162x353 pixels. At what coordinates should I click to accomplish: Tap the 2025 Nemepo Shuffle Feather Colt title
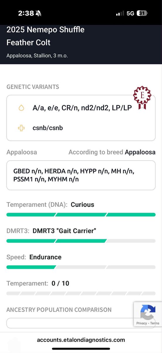[45, 36]
